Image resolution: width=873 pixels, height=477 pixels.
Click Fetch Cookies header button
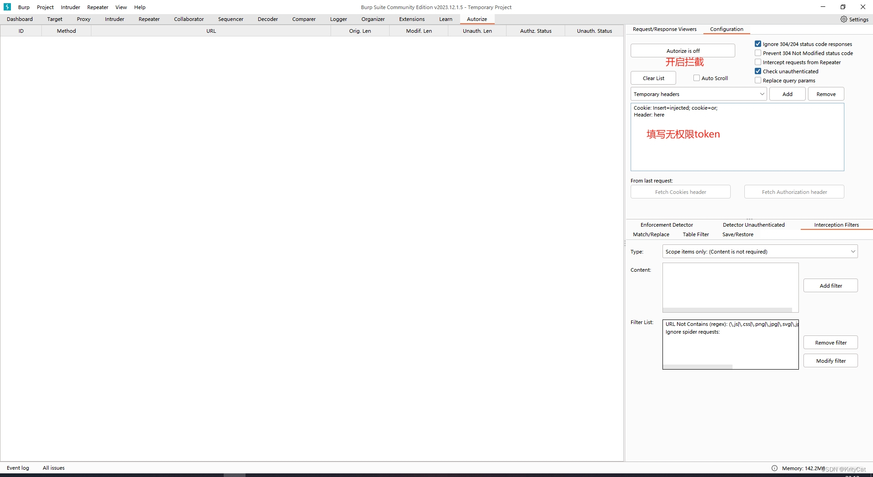(x=681, y=192)
